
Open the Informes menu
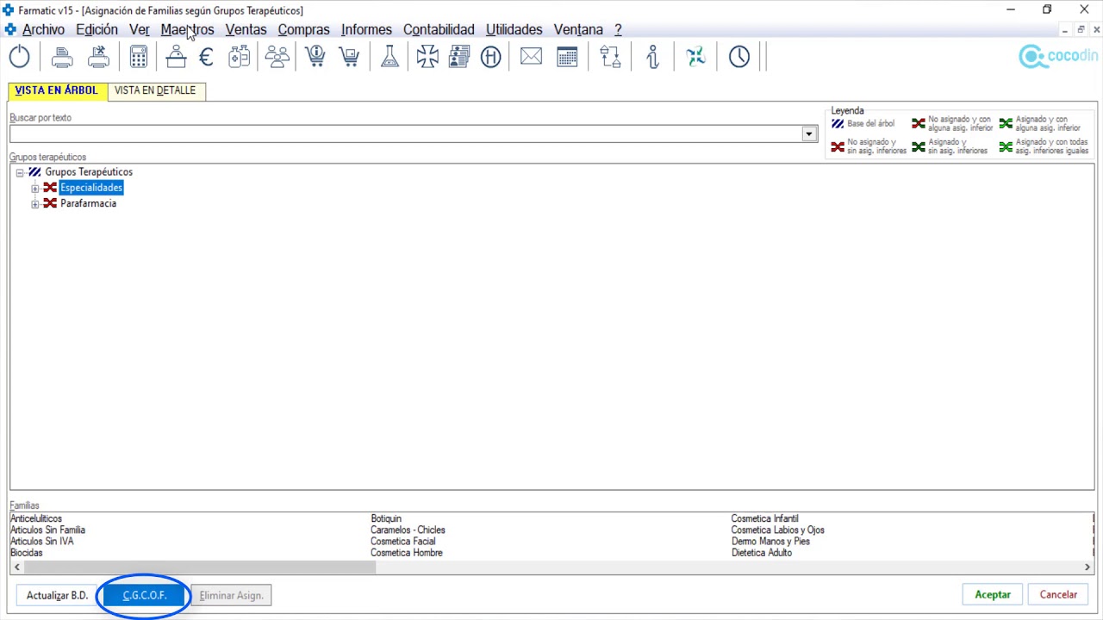pyautogui.click(x=366, y=29)
